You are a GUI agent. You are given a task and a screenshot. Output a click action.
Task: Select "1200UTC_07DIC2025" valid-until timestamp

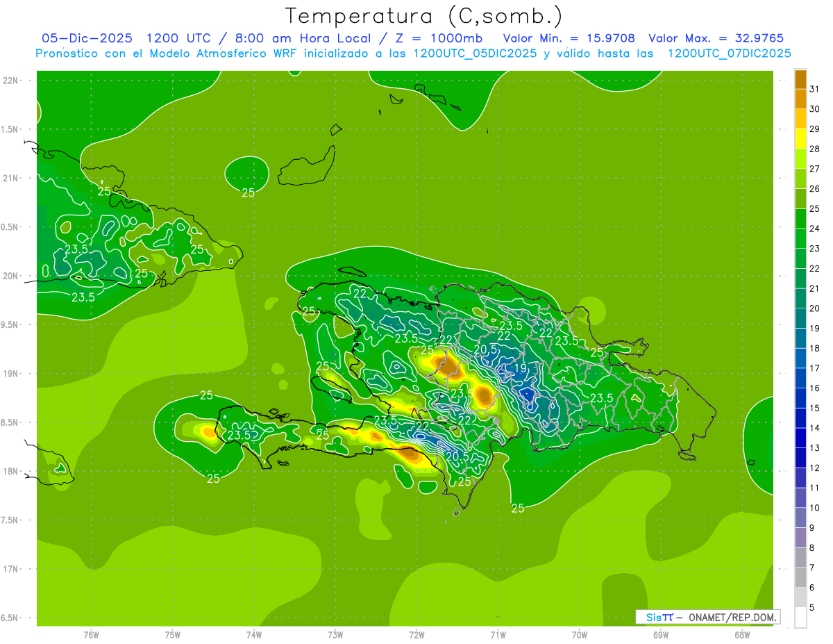point(729,53)
